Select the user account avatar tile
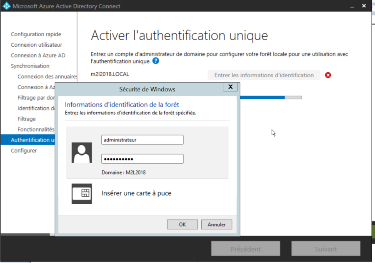 click(82, 152)
